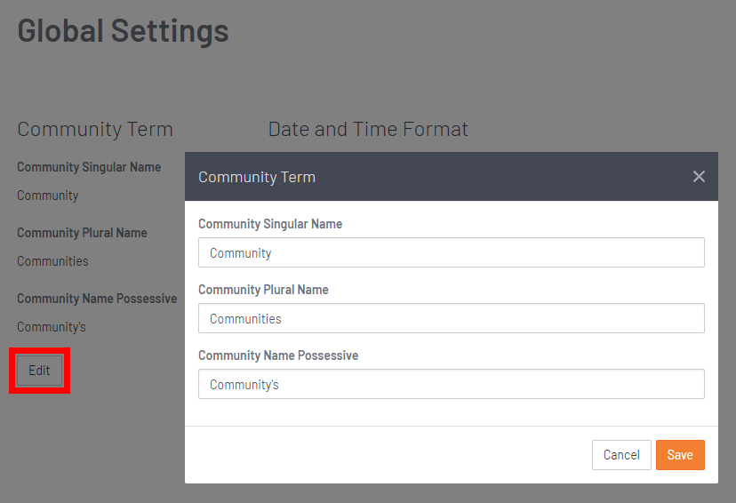The image size is (736, 503).
Task: Click the highlighted Edit button
Action: tap(39, 371)
